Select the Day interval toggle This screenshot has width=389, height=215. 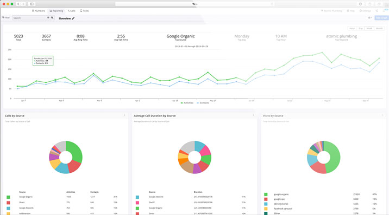[361, 29]
